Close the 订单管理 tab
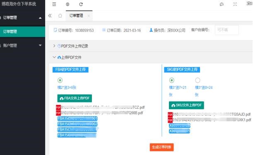Viewport: 253px width, 155px height. [89, 16]
